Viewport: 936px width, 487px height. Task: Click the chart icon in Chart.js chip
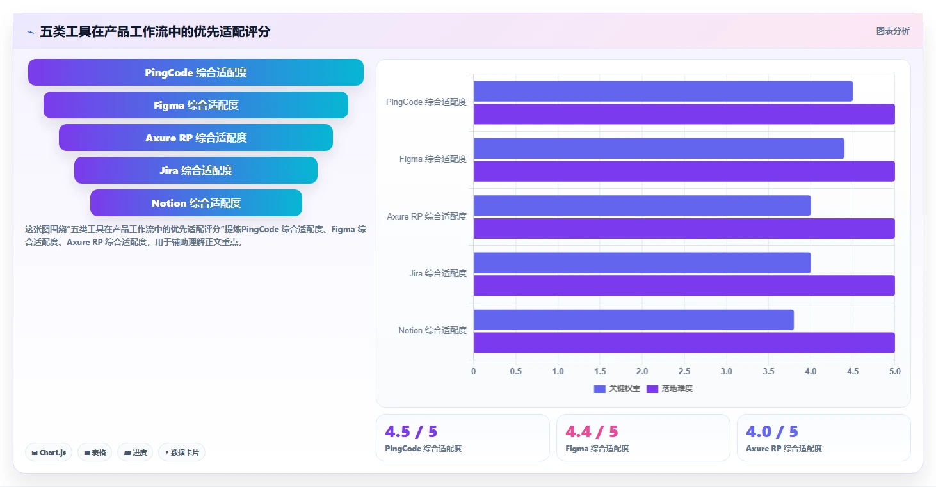click(x=35, y=452)
